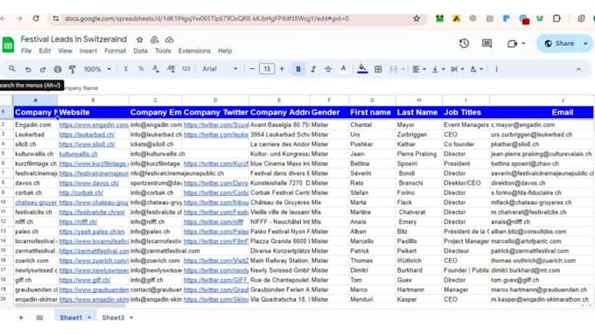This screenshot has height=335, width=595.
Task: Format selection as currency
Action: point(126,69)
